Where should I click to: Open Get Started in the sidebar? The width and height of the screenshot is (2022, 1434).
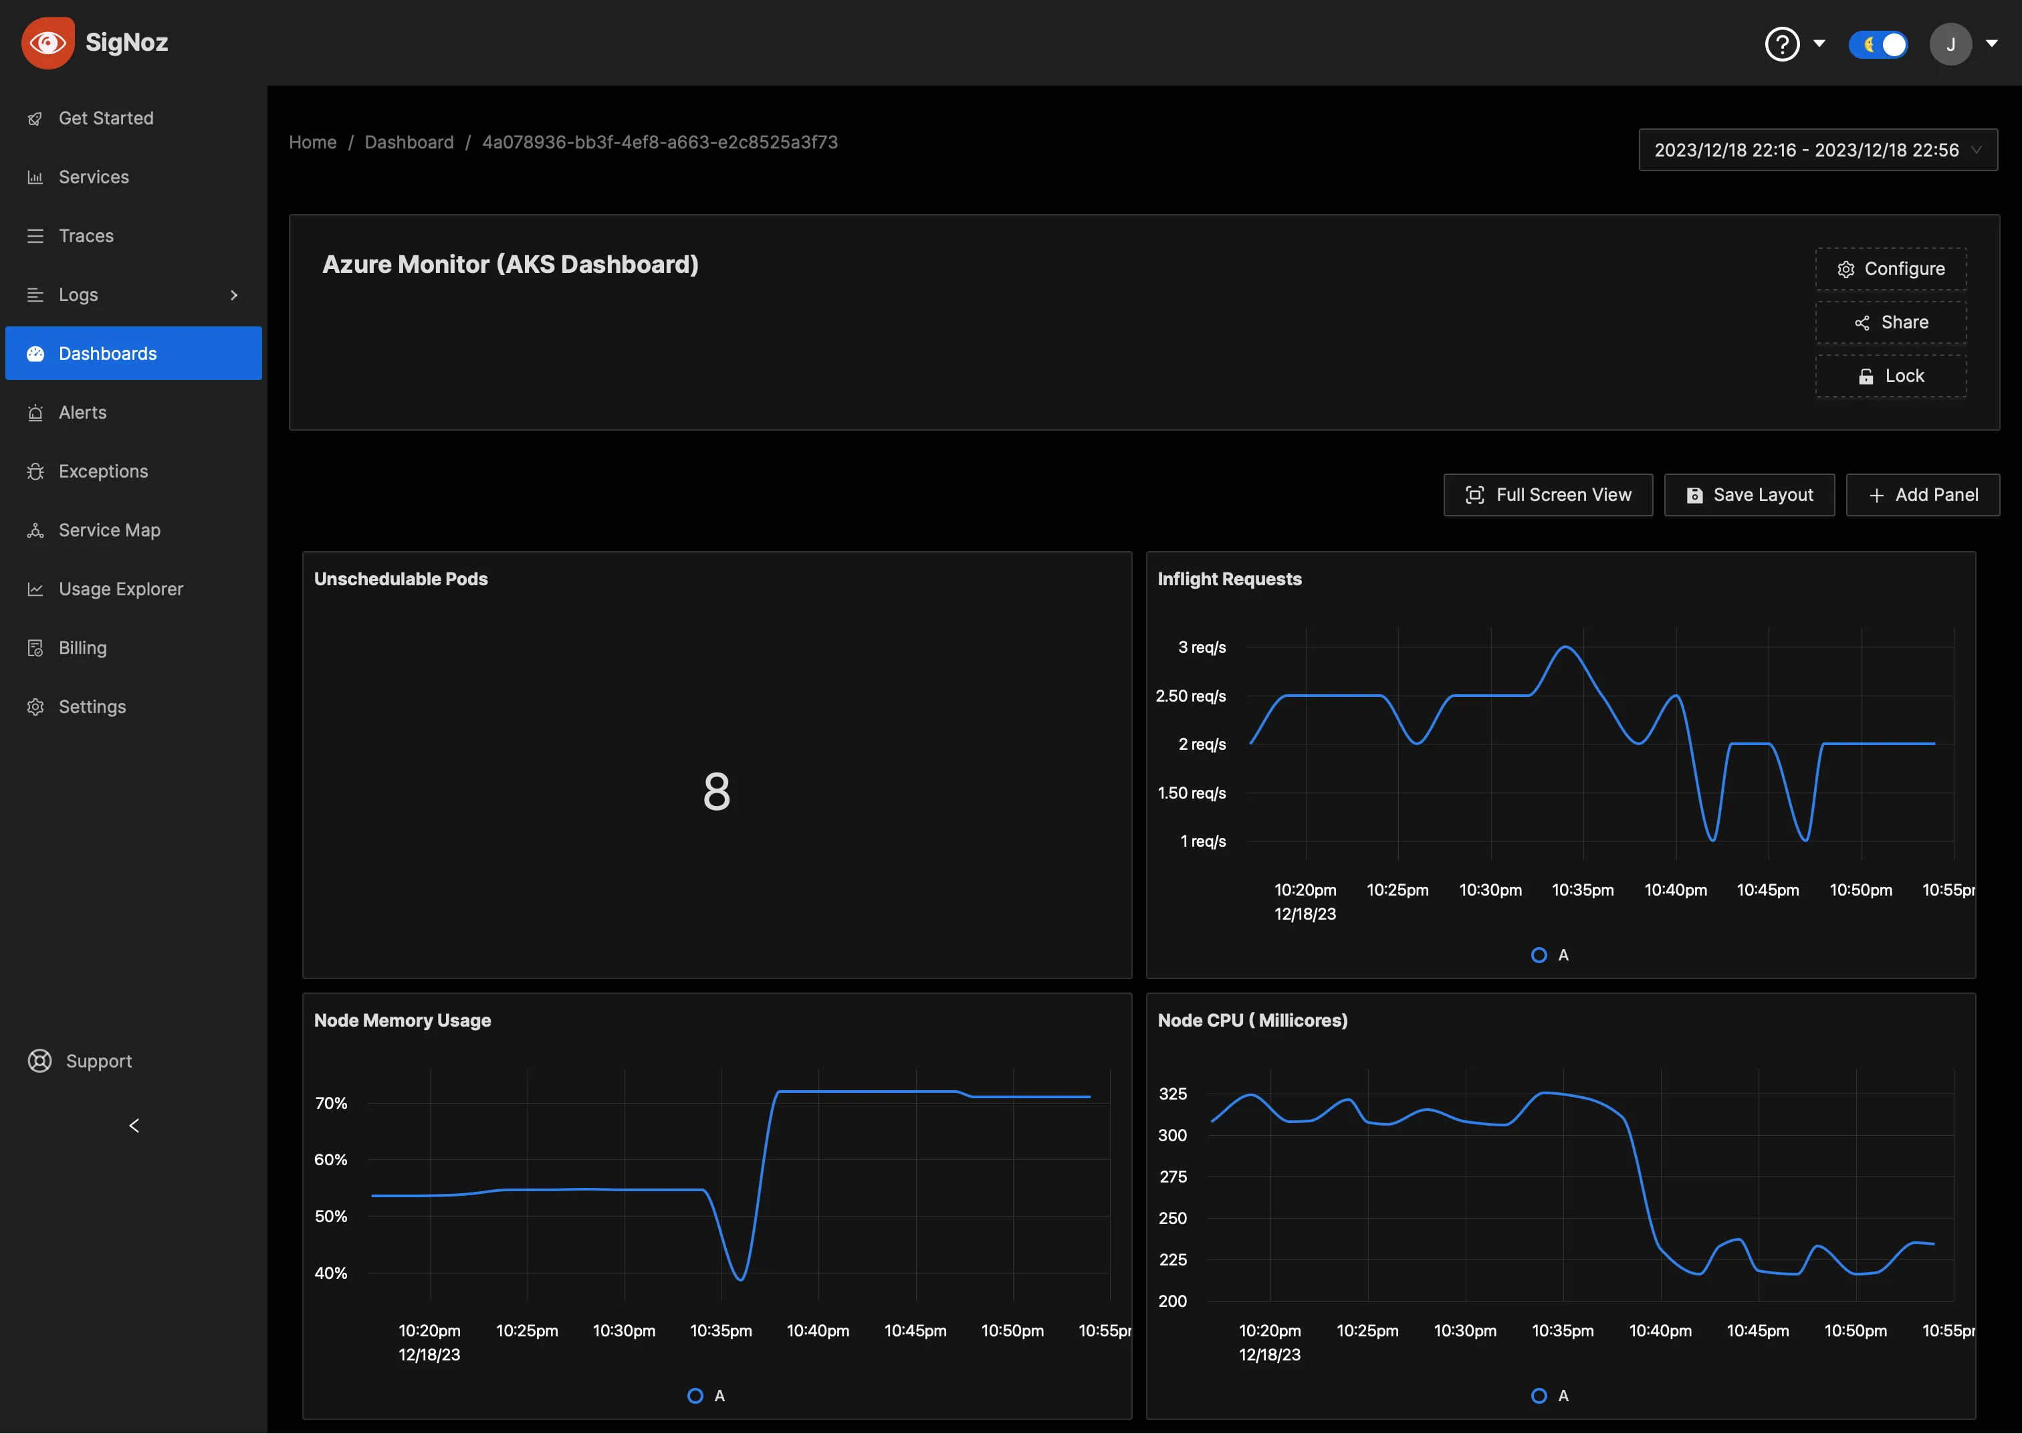(133, 118)
